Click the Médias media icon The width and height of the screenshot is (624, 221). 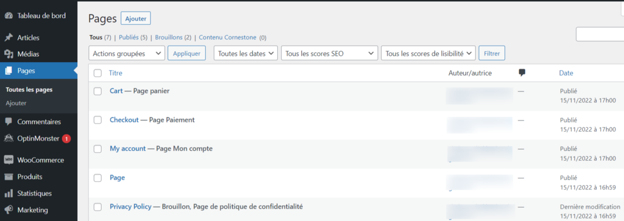9,54
